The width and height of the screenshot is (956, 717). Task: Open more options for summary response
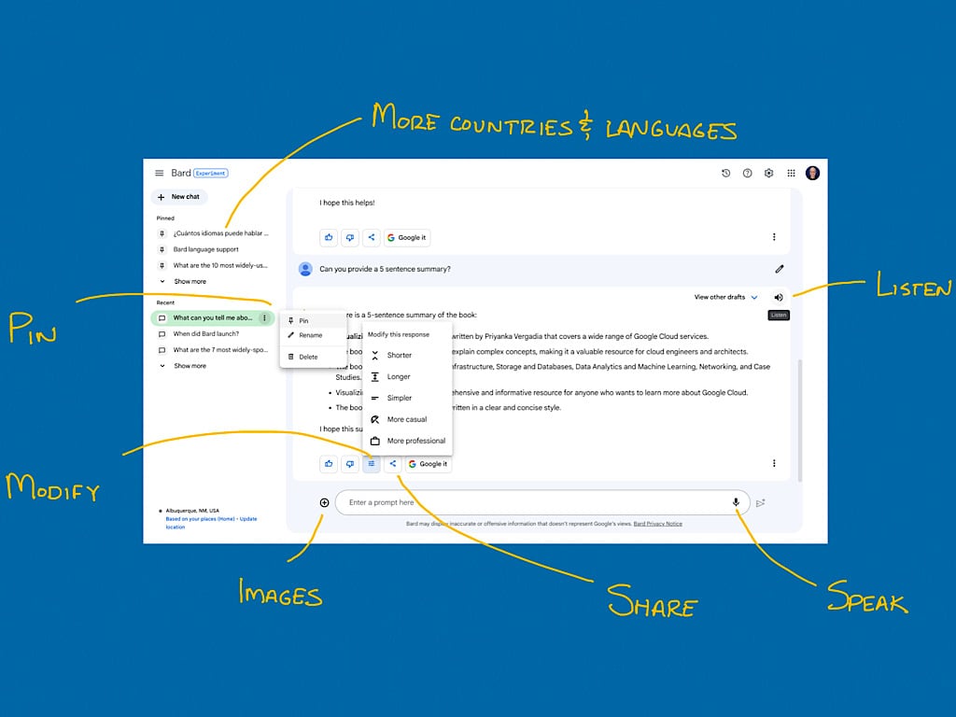pyautogui.click(x=774, y=463)
